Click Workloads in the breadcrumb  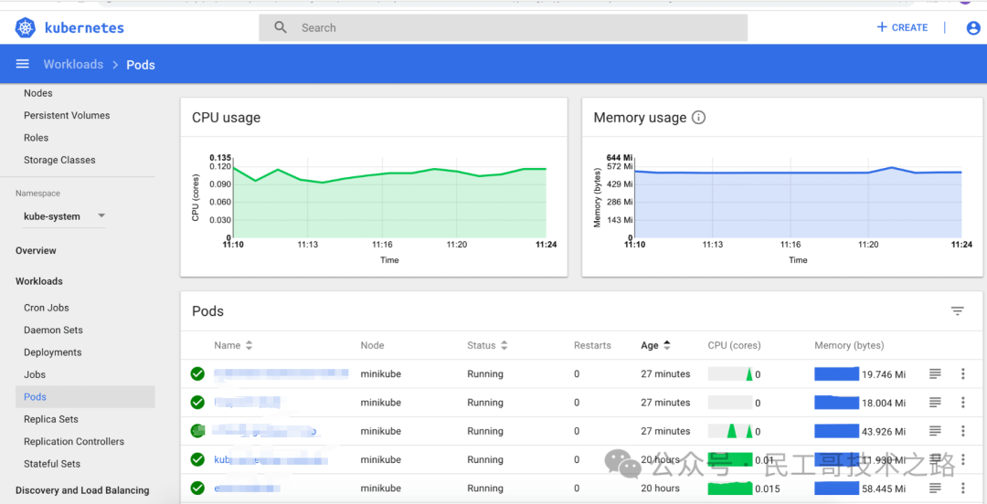(x=73, y=64)
